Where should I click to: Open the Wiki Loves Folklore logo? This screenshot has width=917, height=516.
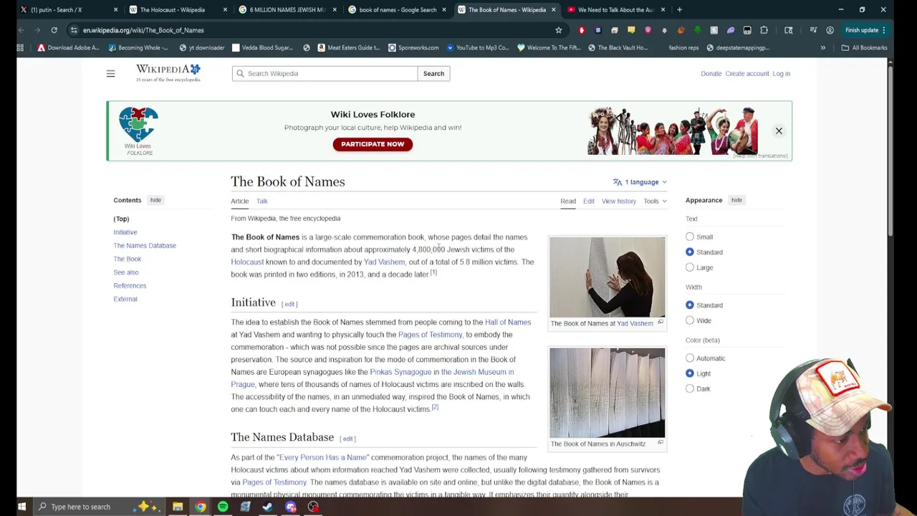pyautogui.click(x=138, y=130)
